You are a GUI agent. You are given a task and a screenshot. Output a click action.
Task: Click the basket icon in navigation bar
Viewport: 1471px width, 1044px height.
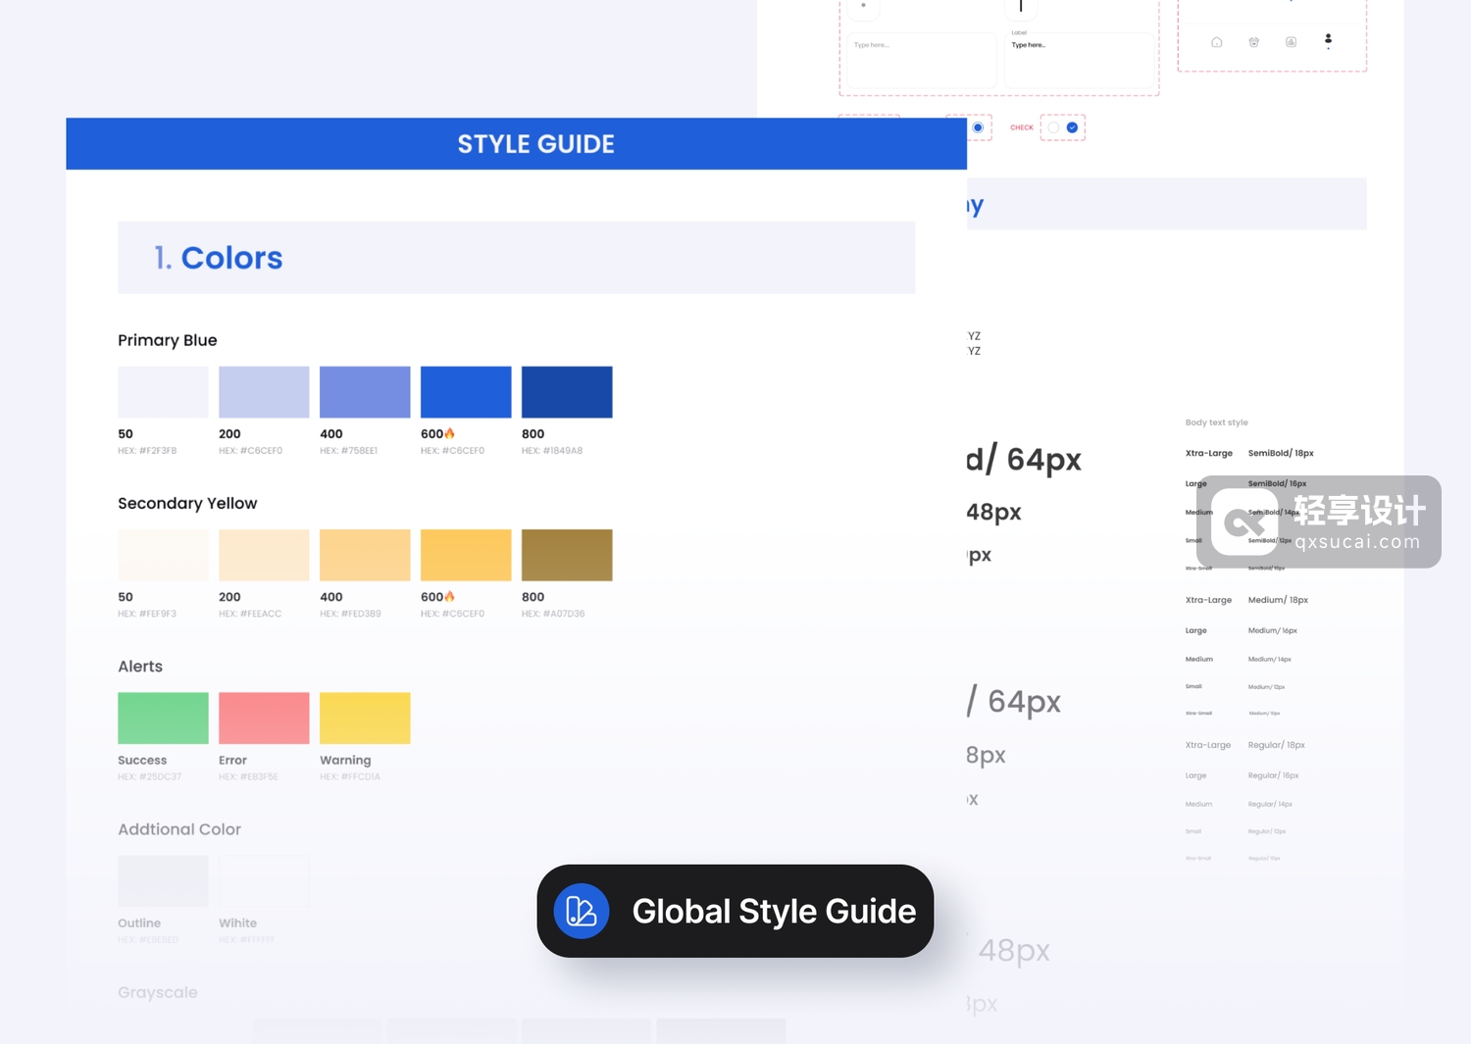(1253, 42)
